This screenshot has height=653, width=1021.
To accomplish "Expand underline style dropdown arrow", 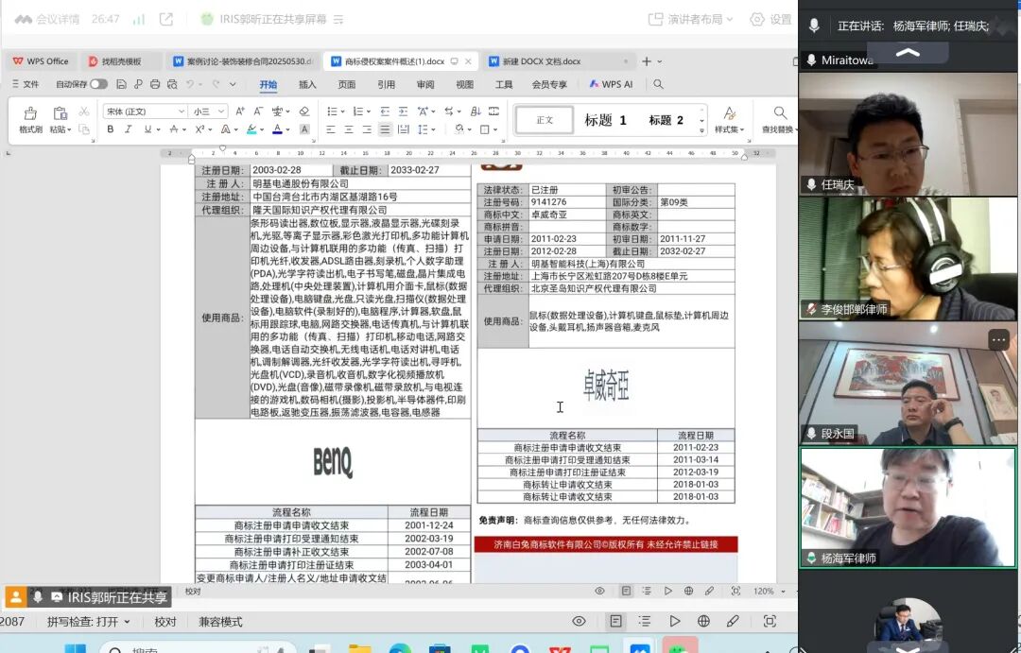I will 158,130.
